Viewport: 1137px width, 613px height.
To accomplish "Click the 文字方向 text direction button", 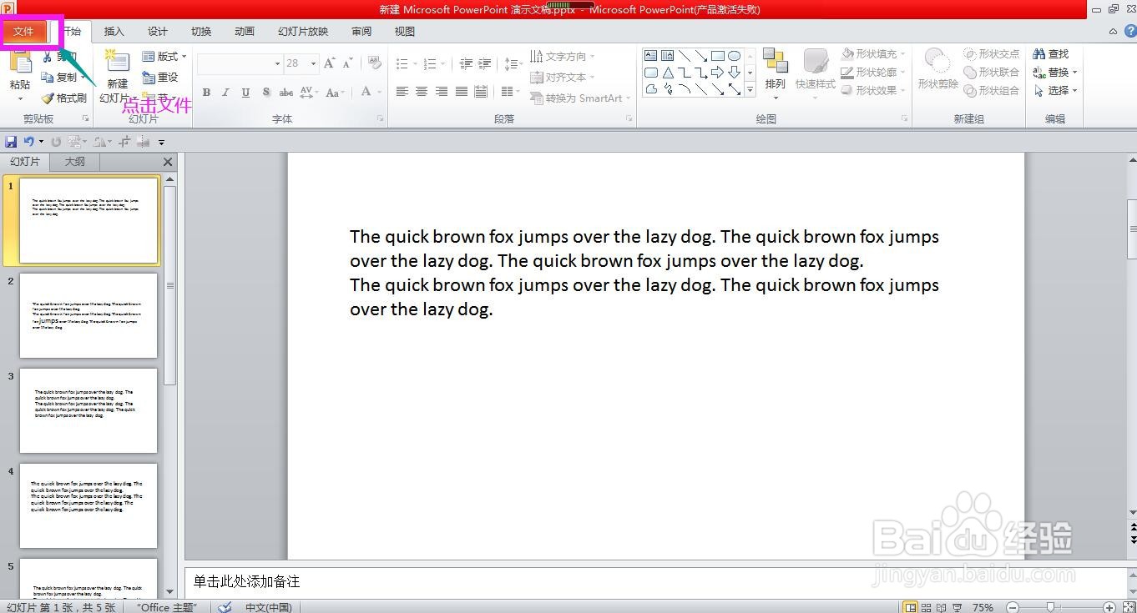I will (563, 57).
